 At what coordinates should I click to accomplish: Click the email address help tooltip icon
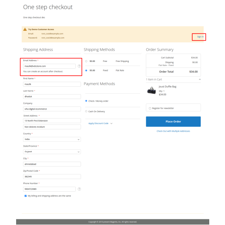point(79,66)
